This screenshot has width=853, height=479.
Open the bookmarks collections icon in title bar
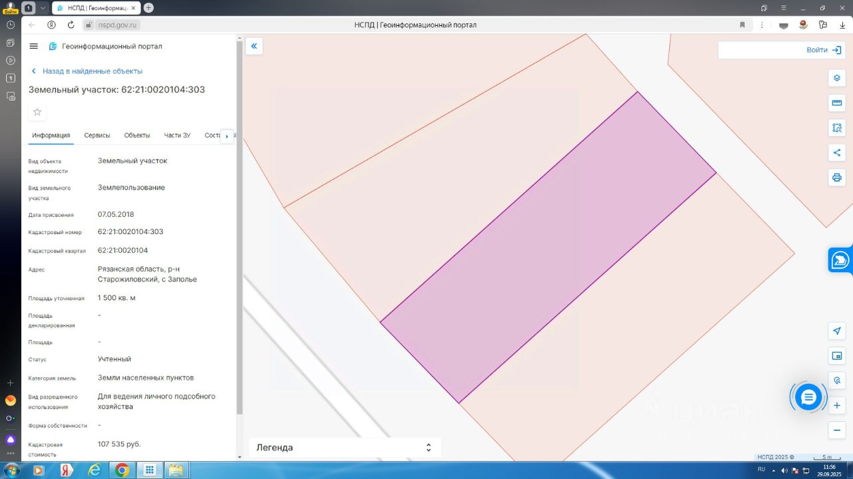click(x=764, y=8)
